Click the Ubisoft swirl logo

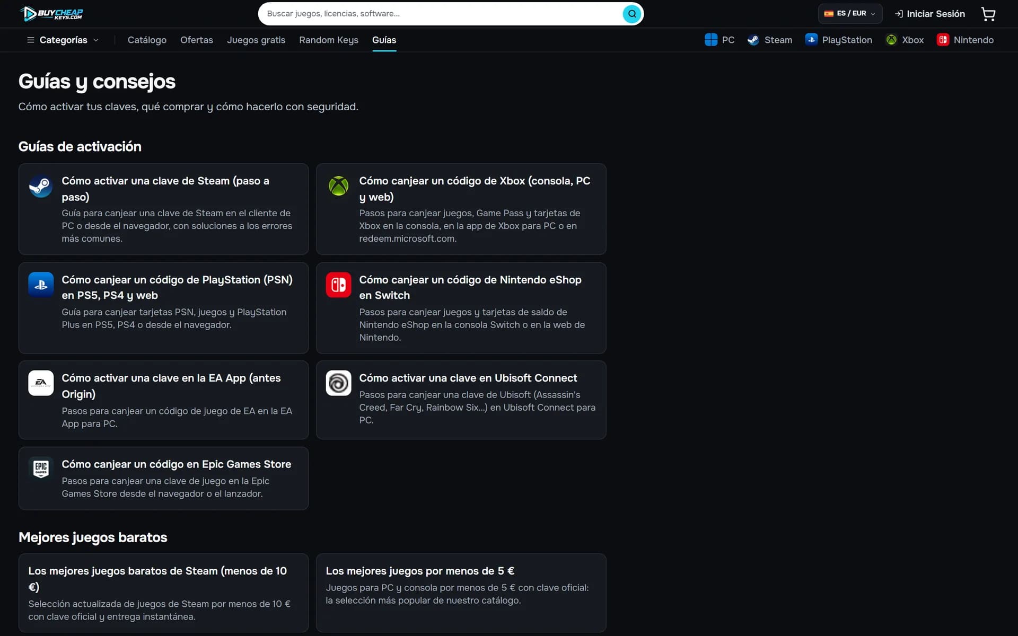pos(338,383)
